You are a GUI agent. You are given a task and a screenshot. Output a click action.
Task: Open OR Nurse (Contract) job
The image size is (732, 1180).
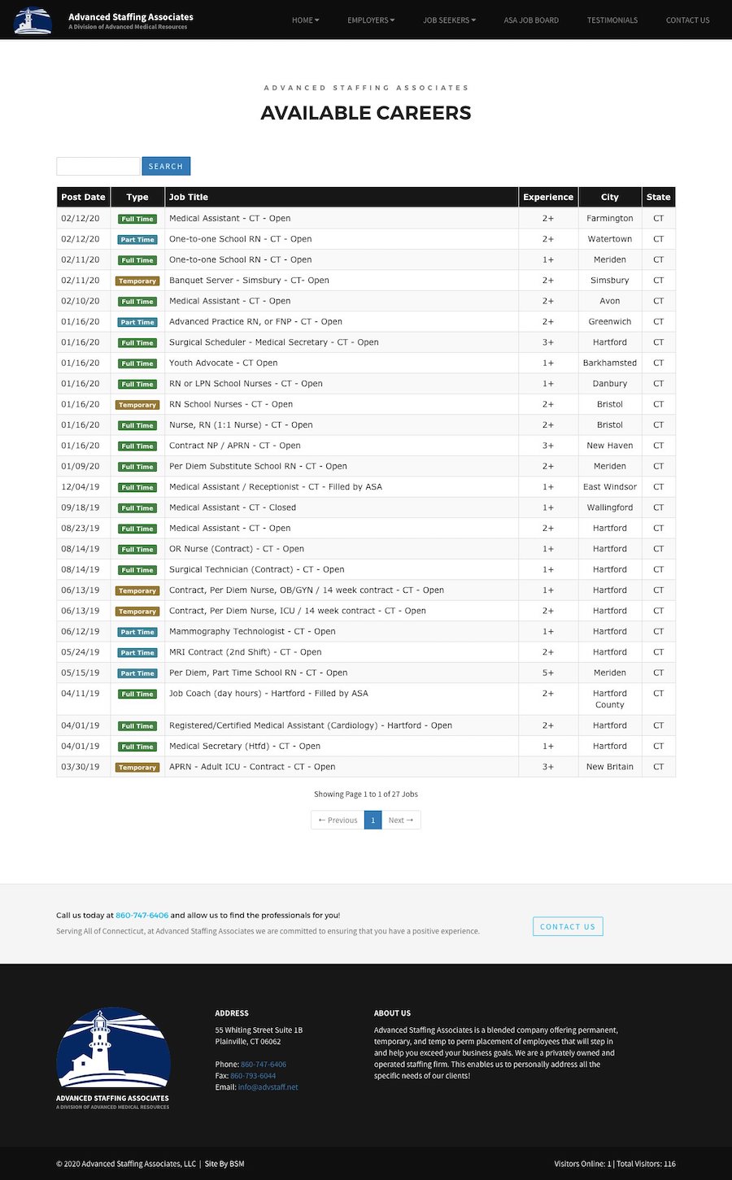pyautogui.click(x=237, y=549)
